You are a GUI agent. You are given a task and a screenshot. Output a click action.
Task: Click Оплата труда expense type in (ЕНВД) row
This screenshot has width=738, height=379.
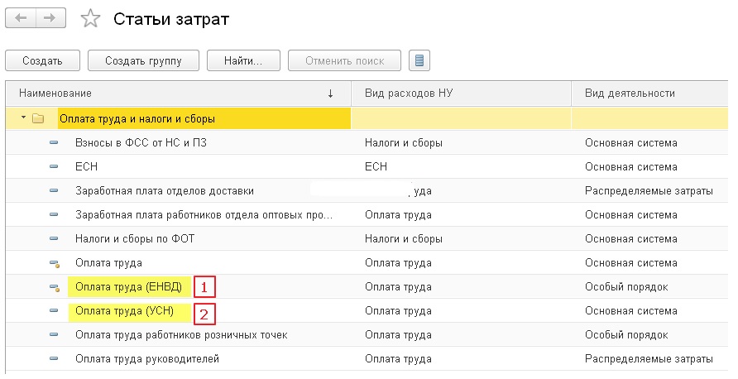tap(398, 286)
